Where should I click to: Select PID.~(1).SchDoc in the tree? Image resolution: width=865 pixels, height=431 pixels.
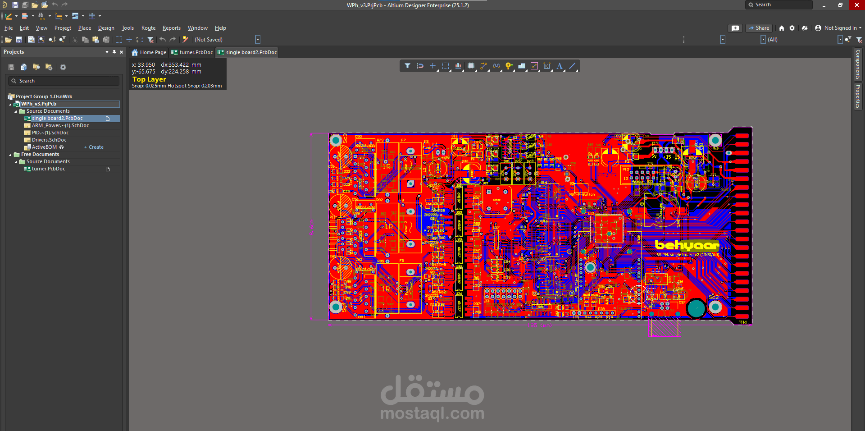click(50, 133)
